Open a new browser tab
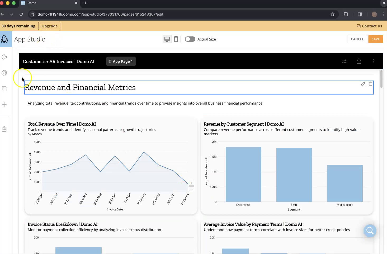Viewport: 387px width, 254px height. pos(86,3)
